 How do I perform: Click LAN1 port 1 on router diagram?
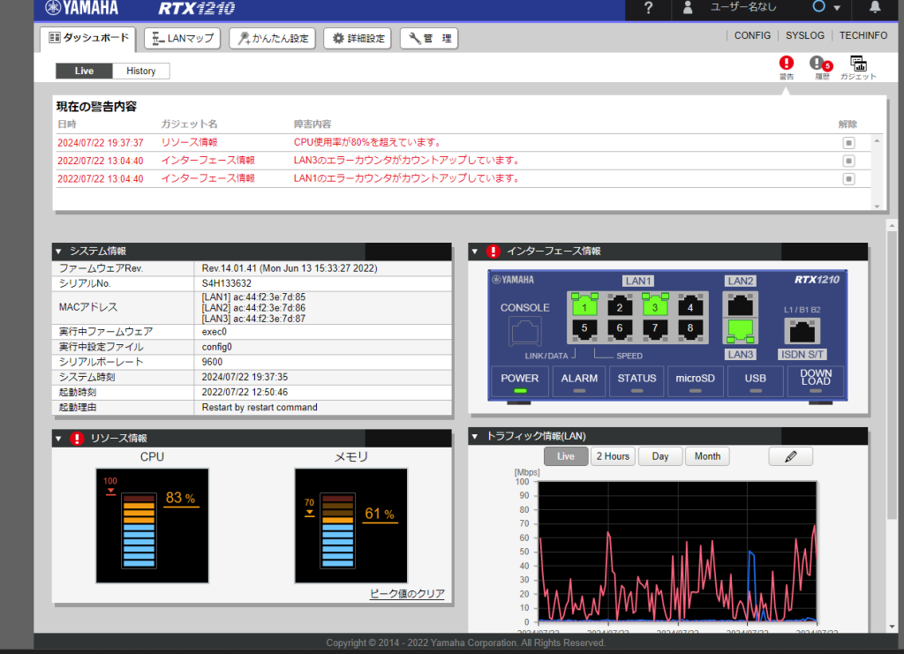584,307
